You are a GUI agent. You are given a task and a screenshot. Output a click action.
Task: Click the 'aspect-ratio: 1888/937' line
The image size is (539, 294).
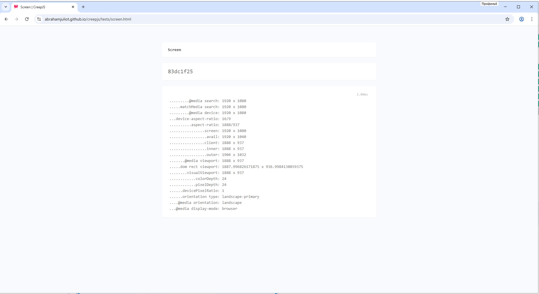204,125
